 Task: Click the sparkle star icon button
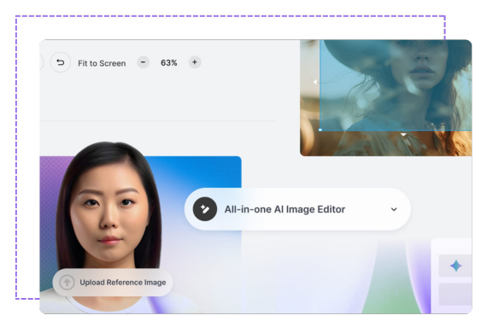[455, 266]
